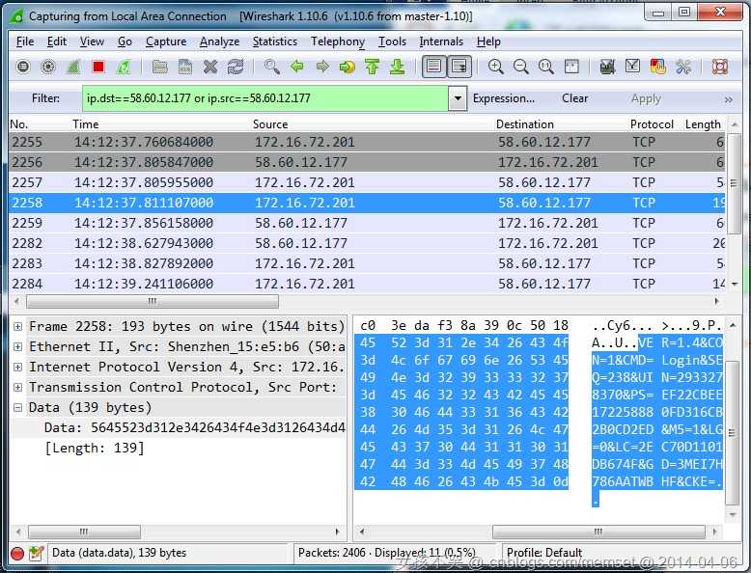Open the Edit menu
The image size is (751, 573).
coord(57,41)
